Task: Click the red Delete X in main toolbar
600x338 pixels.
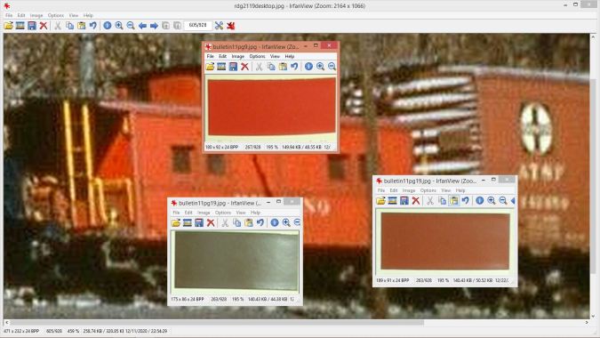Action: [44, 26]
